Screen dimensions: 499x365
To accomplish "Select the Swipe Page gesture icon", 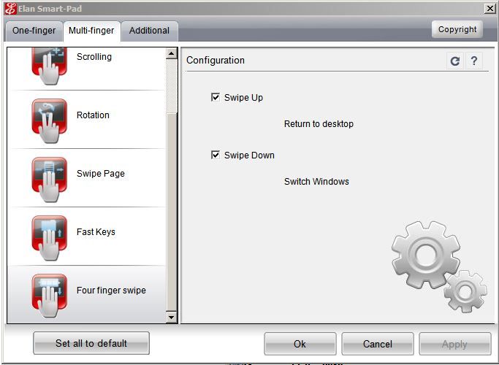I will (x=50, y=180).
